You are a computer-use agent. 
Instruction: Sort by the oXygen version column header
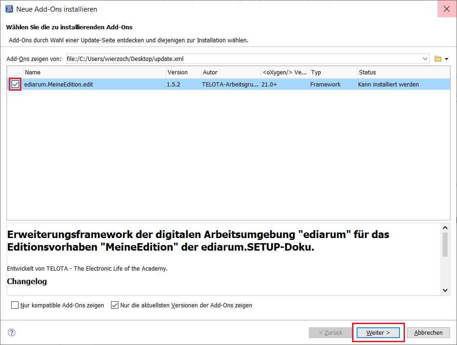285,73
